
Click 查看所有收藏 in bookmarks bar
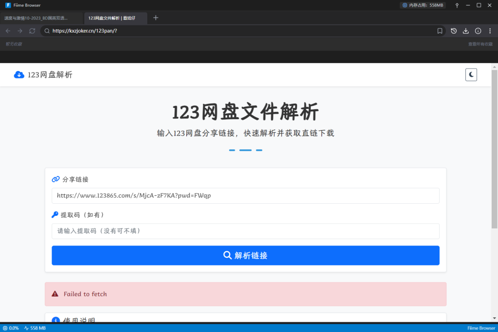point(480,44)
